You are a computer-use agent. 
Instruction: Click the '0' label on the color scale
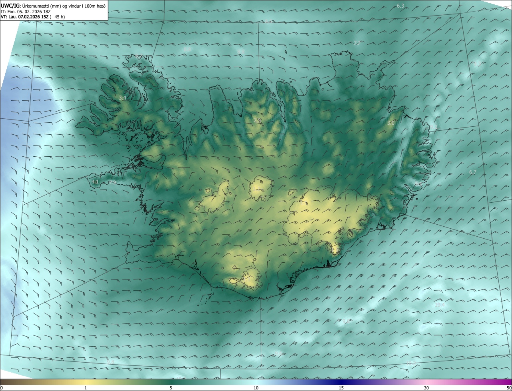pyautogui.click(x=2, y=388)
